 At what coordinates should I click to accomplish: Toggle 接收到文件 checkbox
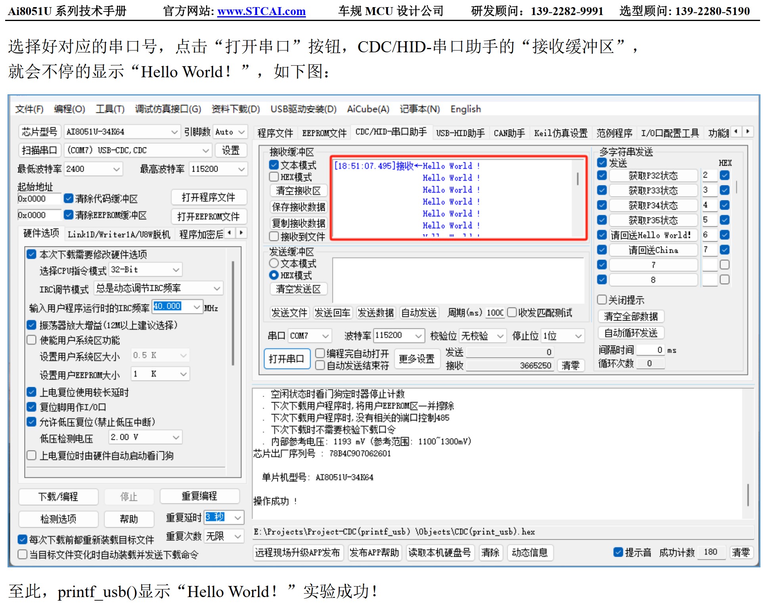[x=274, y=237]
